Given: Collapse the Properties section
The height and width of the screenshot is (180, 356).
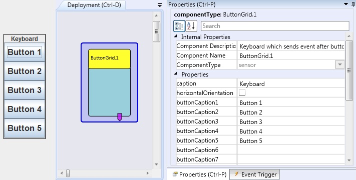Looking at the screenshot, I should (x=176, y=73).
